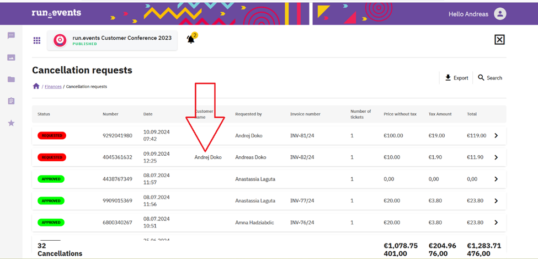
Task: Expand the request 9909015369 row arrow
Action: 496,201
